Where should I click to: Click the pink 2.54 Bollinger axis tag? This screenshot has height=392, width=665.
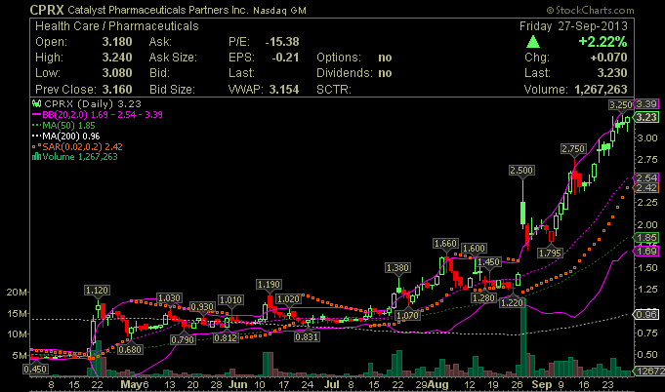click(x=645, y=177)
